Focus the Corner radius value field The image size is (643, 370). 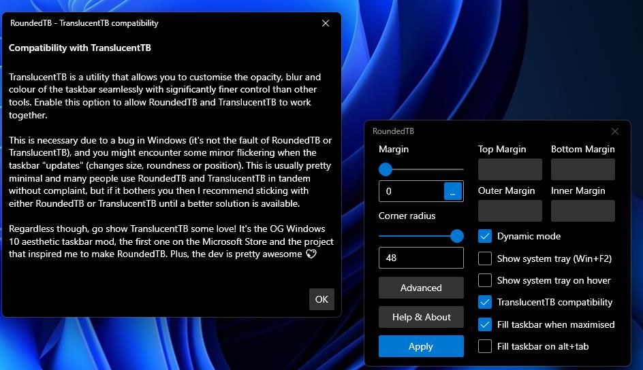pos(421,258)
